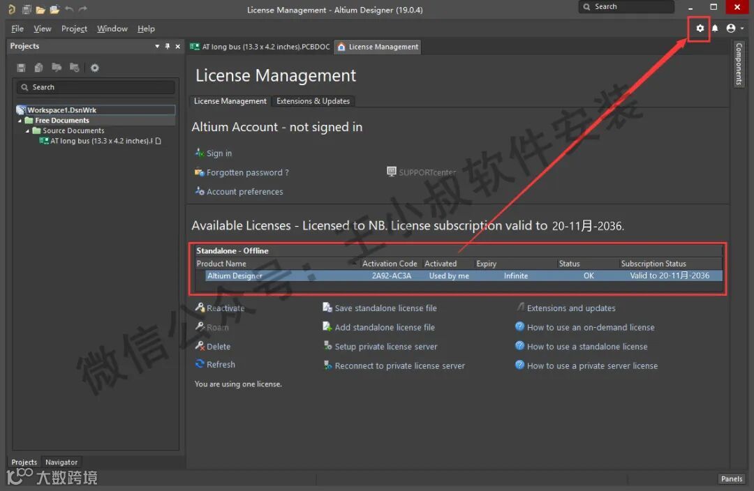Select the Altium Designer license row
The width and height of the screenshot is (754, 491).
[464, 275]
